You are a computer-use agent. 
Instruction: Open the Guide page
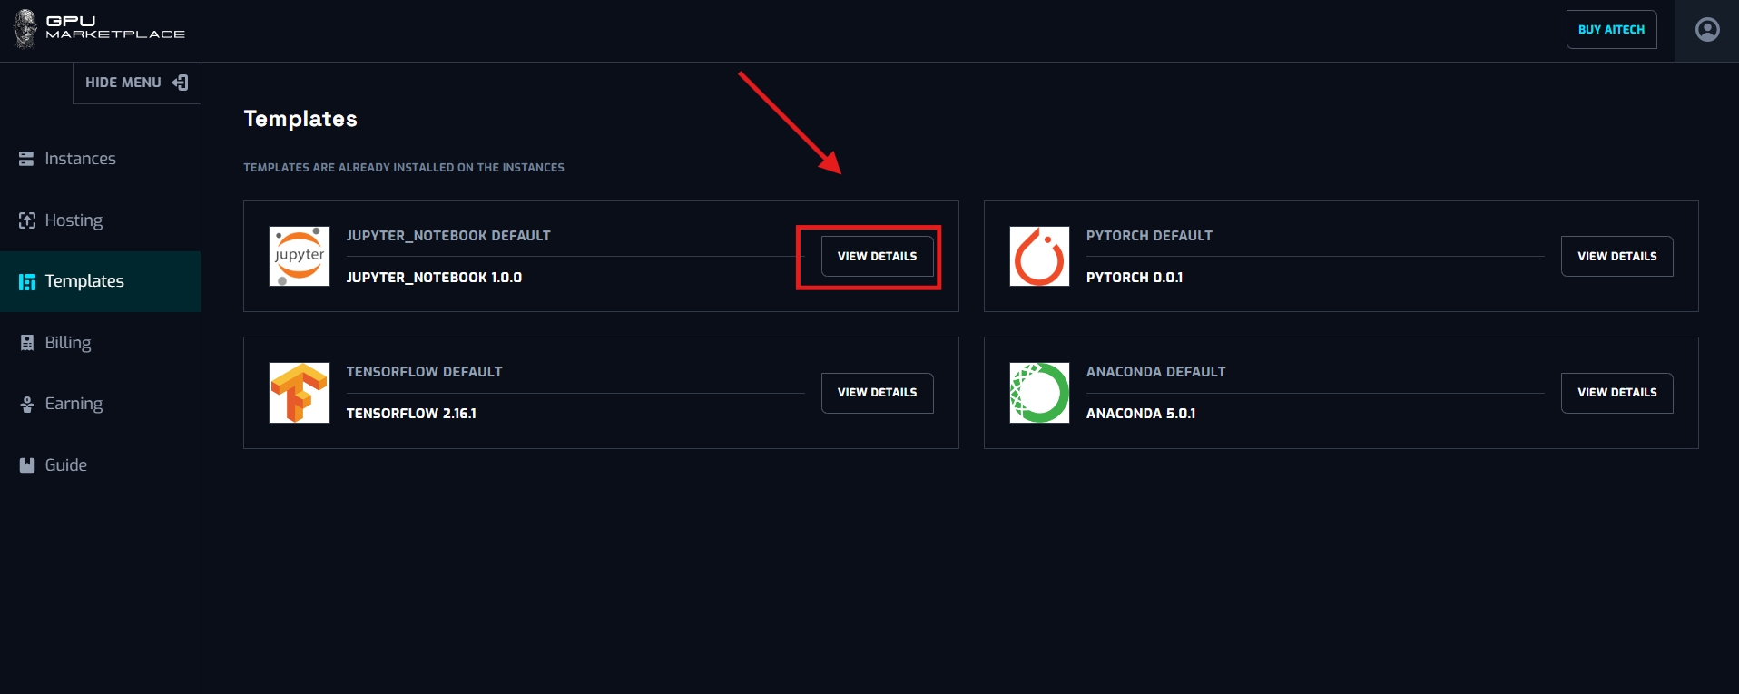65,465
